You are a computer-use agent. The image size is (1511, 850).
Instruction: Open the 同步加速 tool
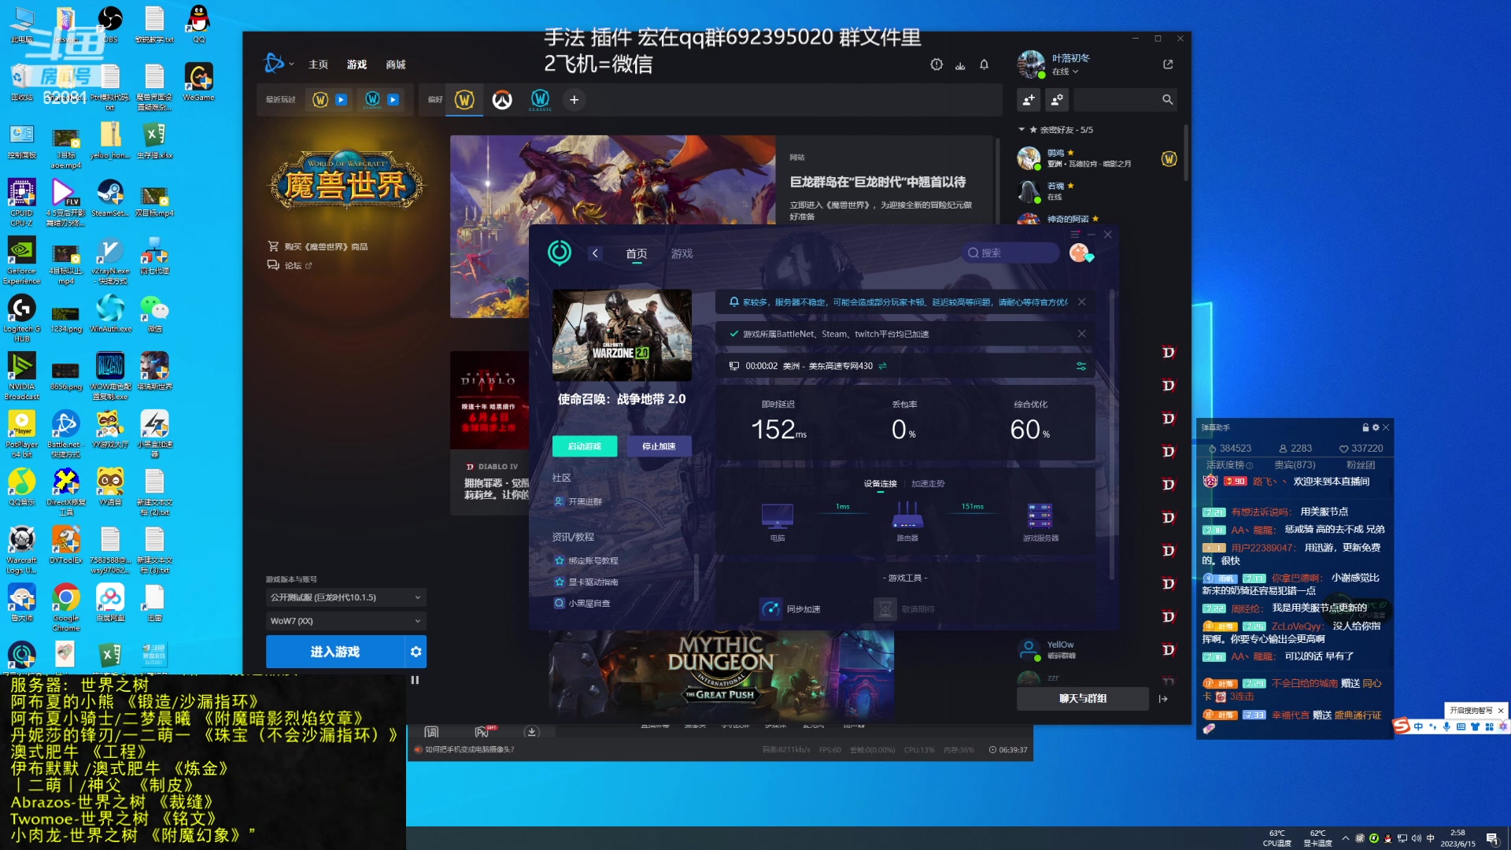click(x=792, y=609)
